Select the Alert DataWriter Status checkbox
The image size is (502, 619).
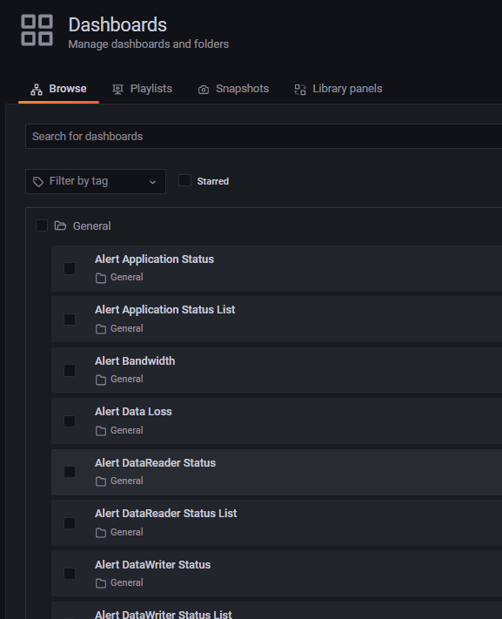pos(70,574)
